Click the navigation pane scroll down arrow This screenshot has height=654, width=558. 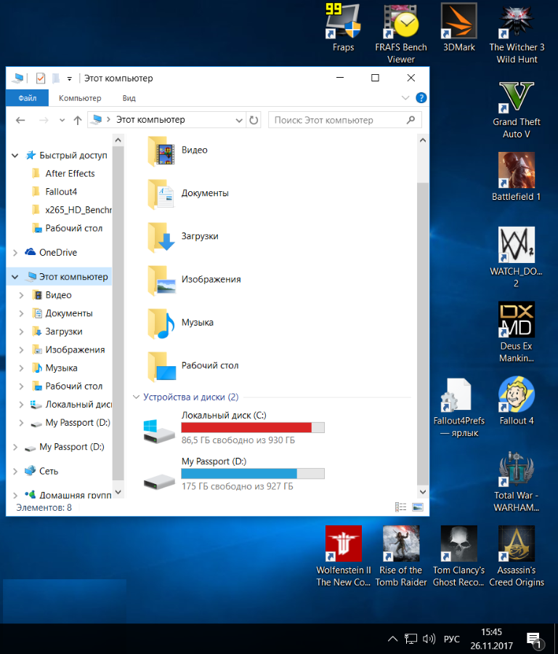(x=118, y=492)
